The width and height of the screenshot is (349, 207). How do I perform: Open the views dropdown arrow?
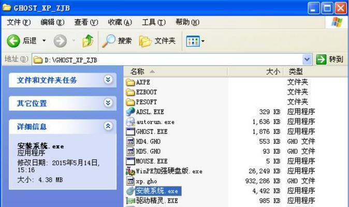[x=203, y=41]
